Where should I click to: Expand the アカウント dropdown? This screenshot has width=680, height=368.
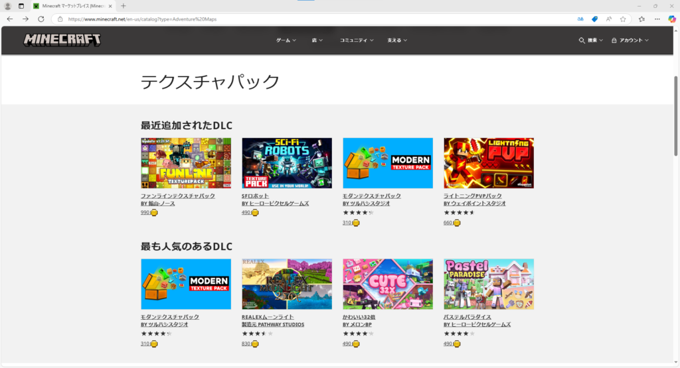coord(630,40)
